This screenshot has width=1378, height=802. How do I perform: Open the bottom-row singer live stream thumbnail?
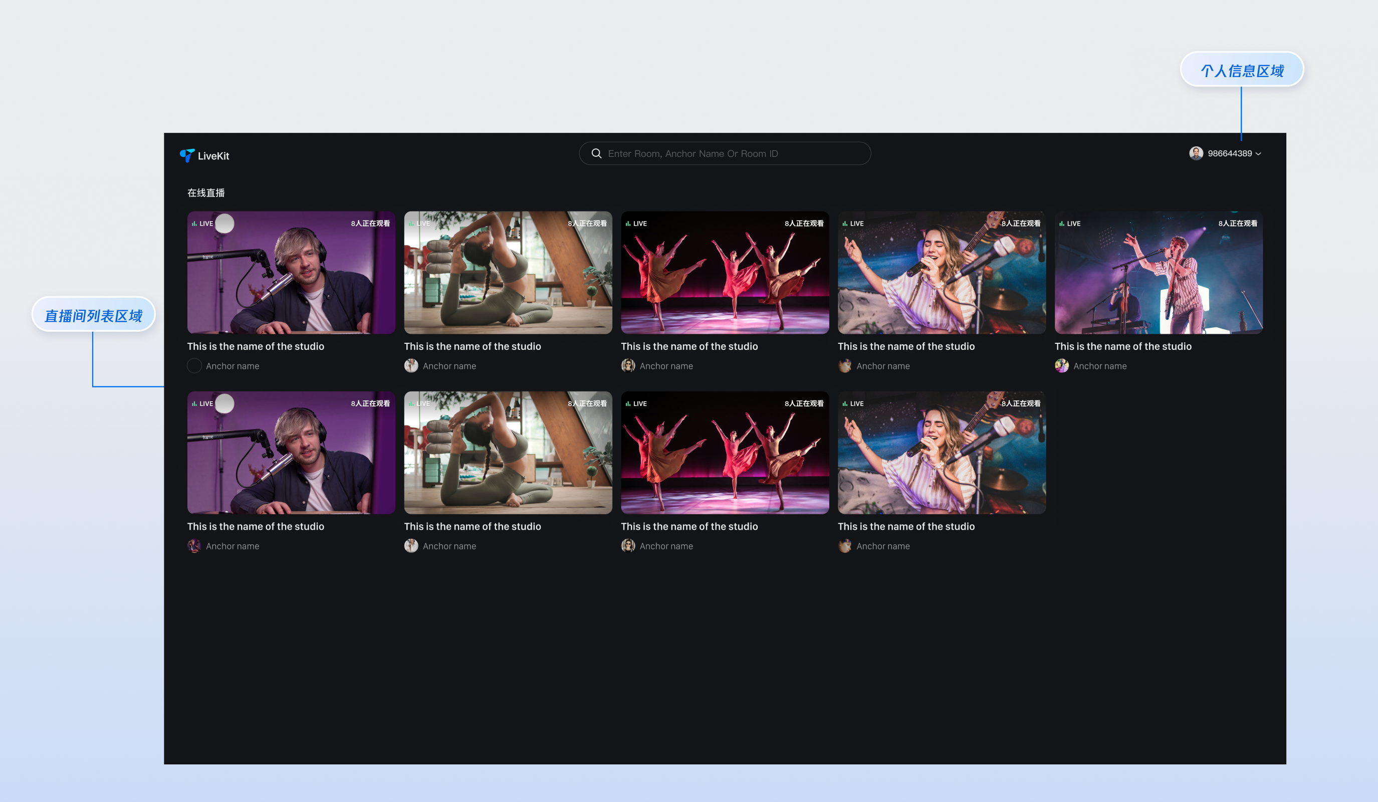point(941,453)
